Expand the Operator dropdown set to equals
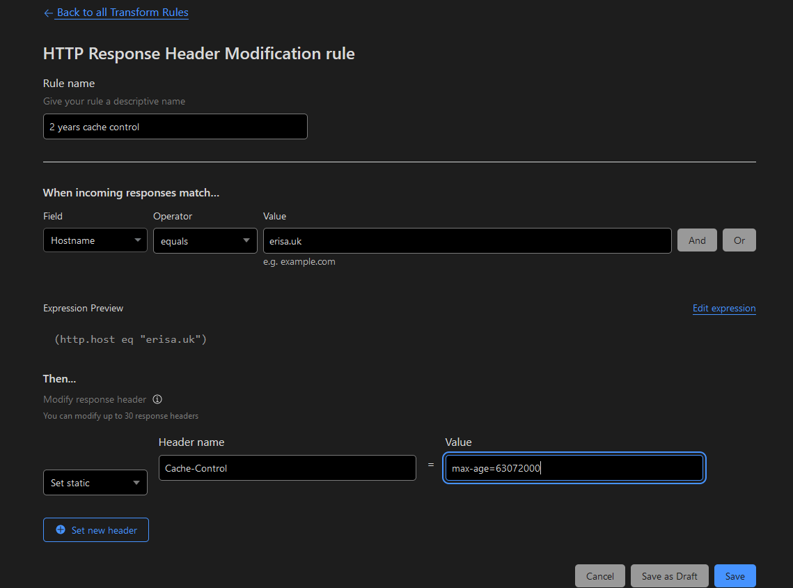Screen dimensions: 793x588 click(205, 240)
